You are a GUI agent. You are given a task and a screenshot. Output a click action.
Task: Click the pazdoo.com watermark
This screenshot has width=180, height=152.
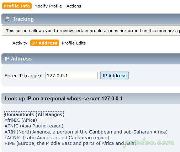pos(149,143)
